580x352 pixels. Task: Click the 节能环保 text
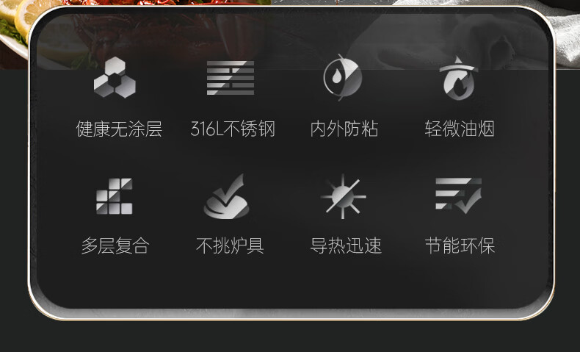[x=460, y=245]
